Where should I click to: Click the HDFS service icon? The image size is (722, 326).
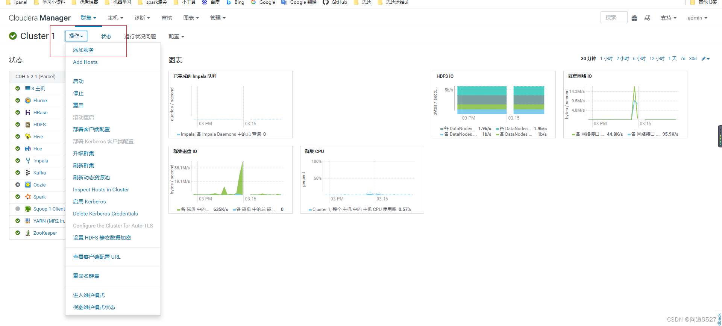click(x=28, y=124)
